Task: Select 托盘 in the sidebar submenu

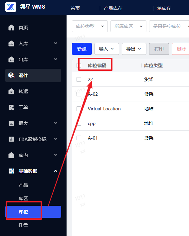Action: pos(23,225)
